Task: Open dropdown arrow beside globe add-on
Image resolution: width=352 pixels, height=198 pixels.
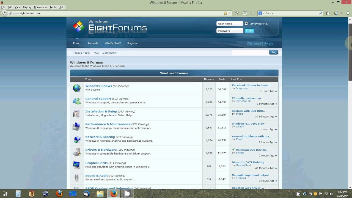Action: [341, 13]
